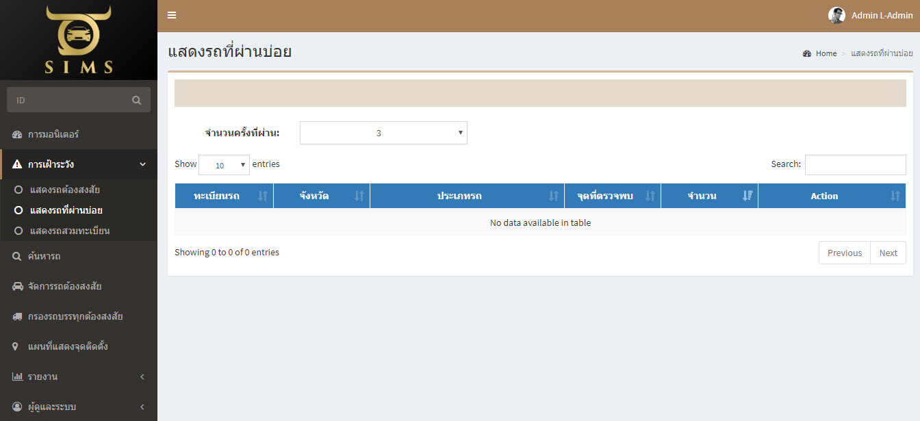The image size is (920, 421).
Task: Click the จำนวน column header text
Action: click(702, 196)
